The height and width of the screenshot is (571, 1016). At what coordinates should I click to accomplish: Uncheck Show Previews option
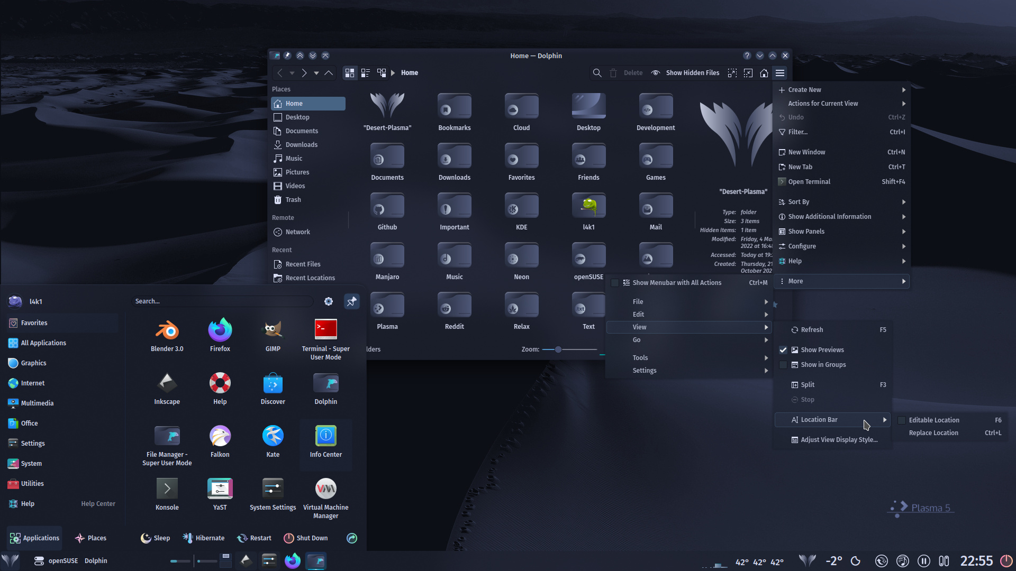click(783, 350)
